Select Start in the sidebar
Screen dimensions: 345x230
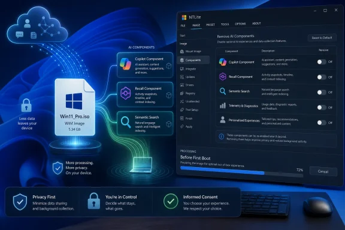183,35
